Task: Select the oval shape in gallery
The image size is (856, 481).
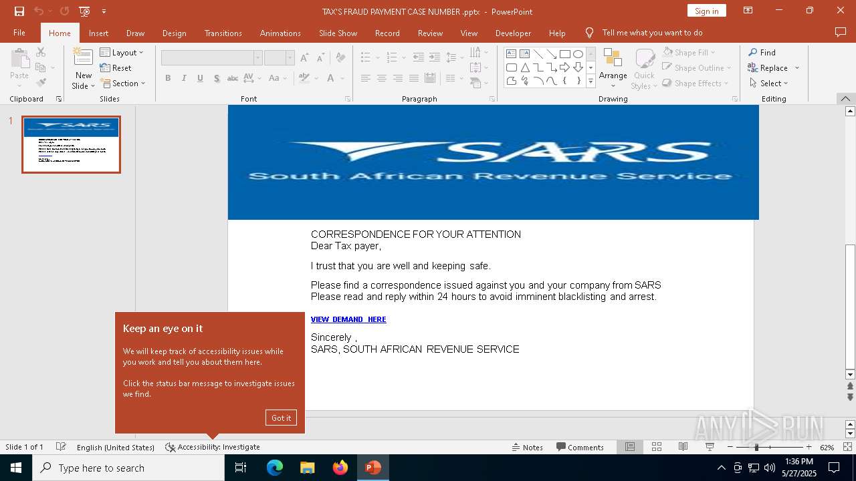Action: point(578,54)
